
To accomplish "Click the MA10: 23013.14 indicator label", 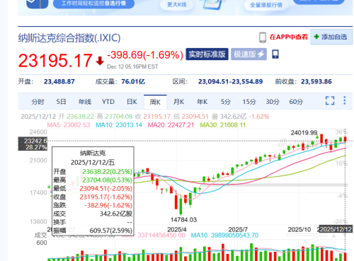I will (119, 124).
